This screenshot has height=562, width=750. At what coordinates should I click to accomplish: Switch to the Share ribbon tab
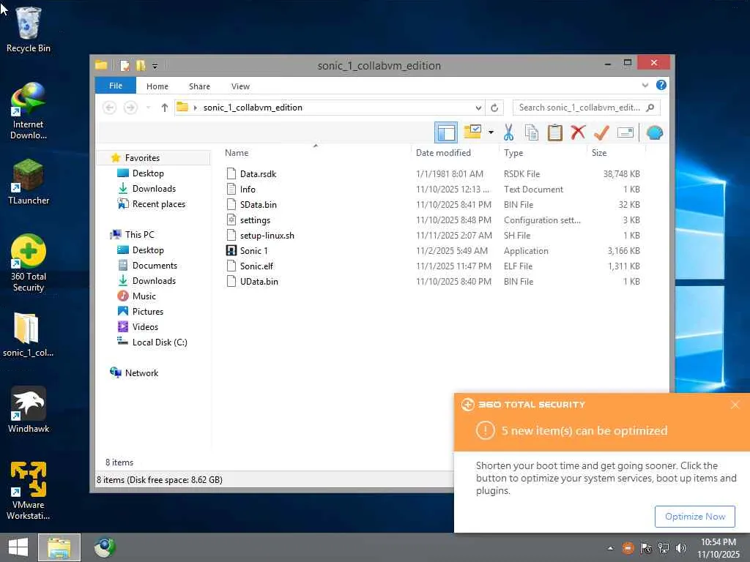[x=199, y=86]
